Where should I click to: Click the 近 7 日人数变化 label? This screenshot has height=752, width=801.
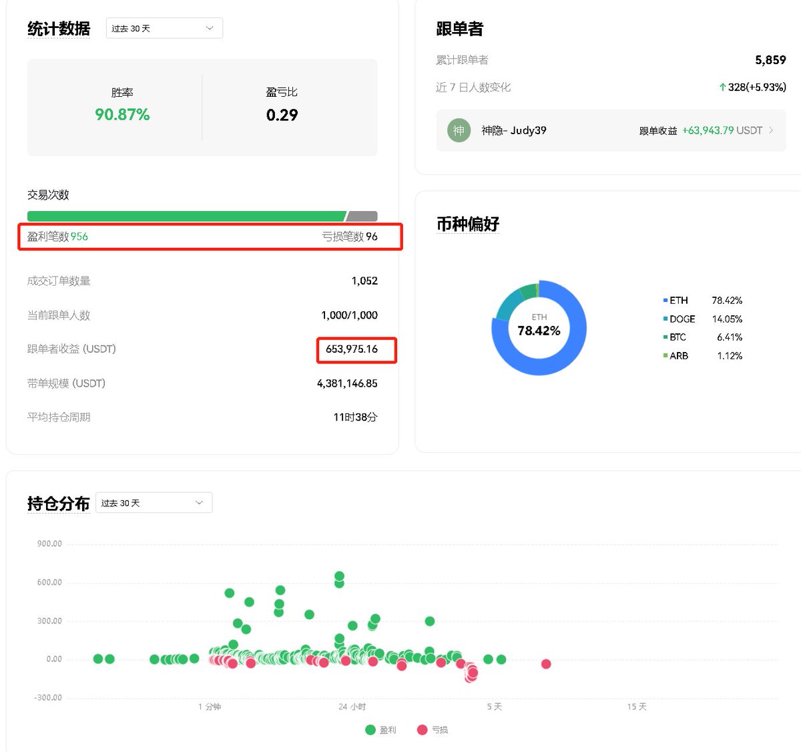pyautogui.click(x=473, y=87)
